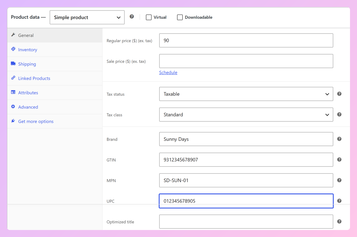Select the Attributes tab
357x237 pixels.
pos(55,93)
